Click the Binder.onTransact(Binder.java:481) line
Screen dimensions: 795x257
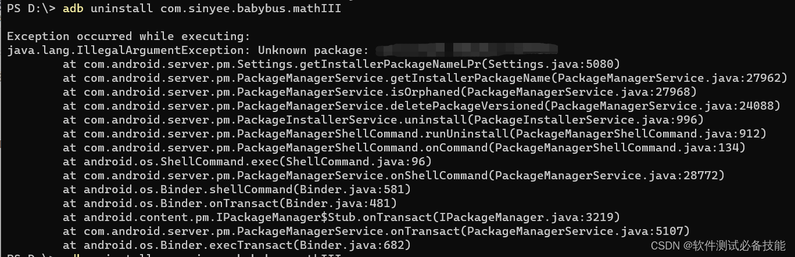[230, 204]
